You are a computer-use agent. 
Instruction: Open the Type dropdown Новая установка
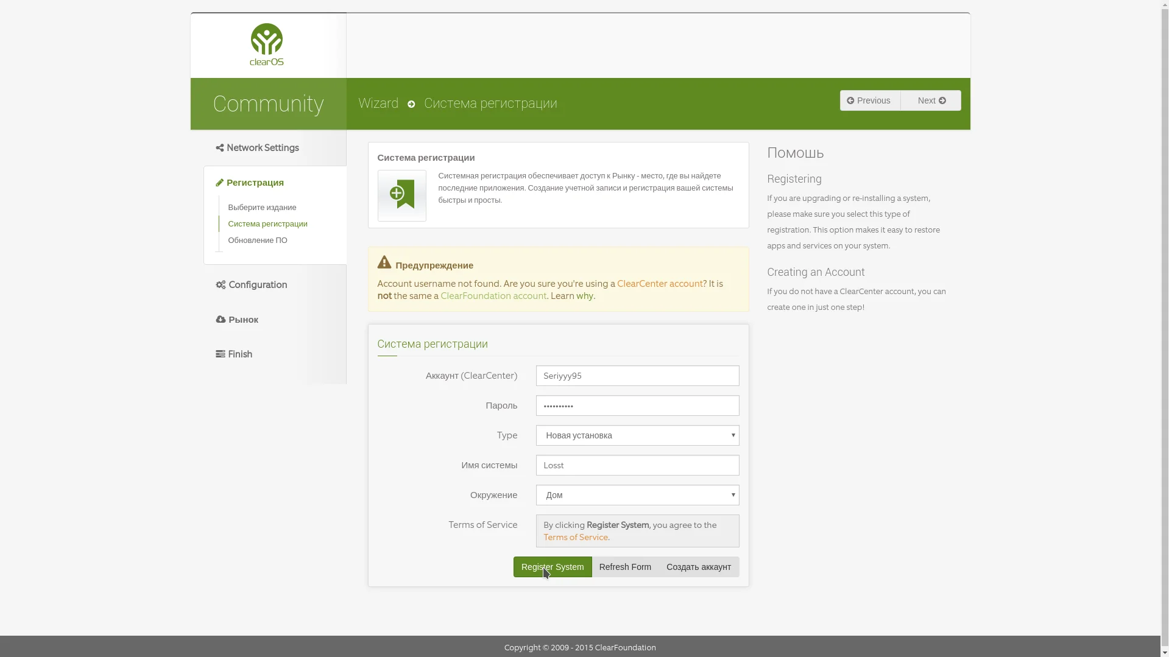[637, 435]
